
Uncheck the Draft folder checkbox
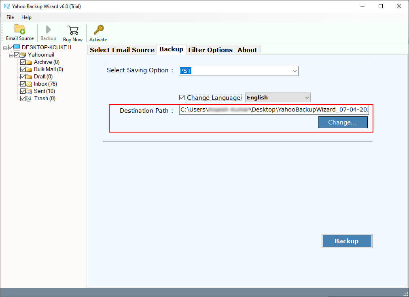pos(23,77)
